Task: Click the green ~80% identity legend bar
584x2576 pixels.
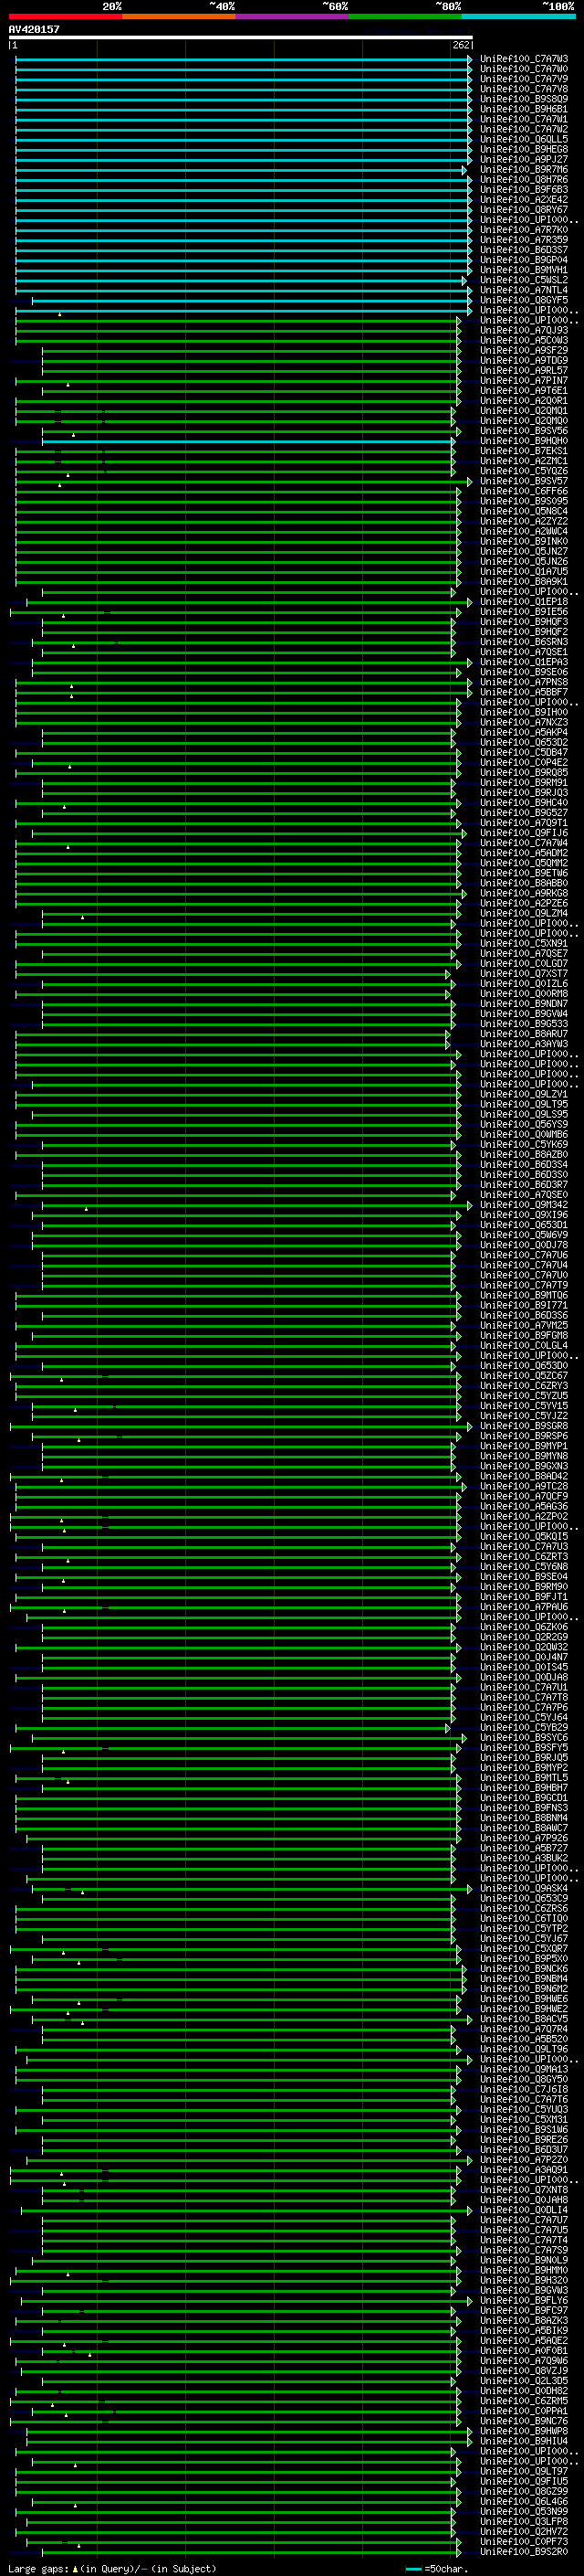Action: 405,16
